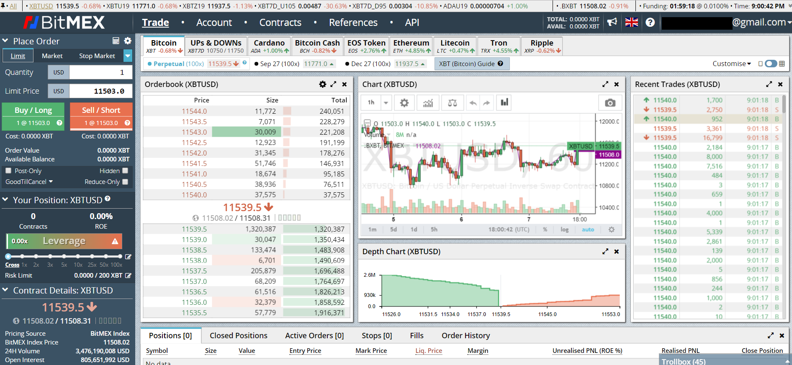Enable Post-Only checkbox
Viewport: 792px width, 365px height.
pos(8,171)
